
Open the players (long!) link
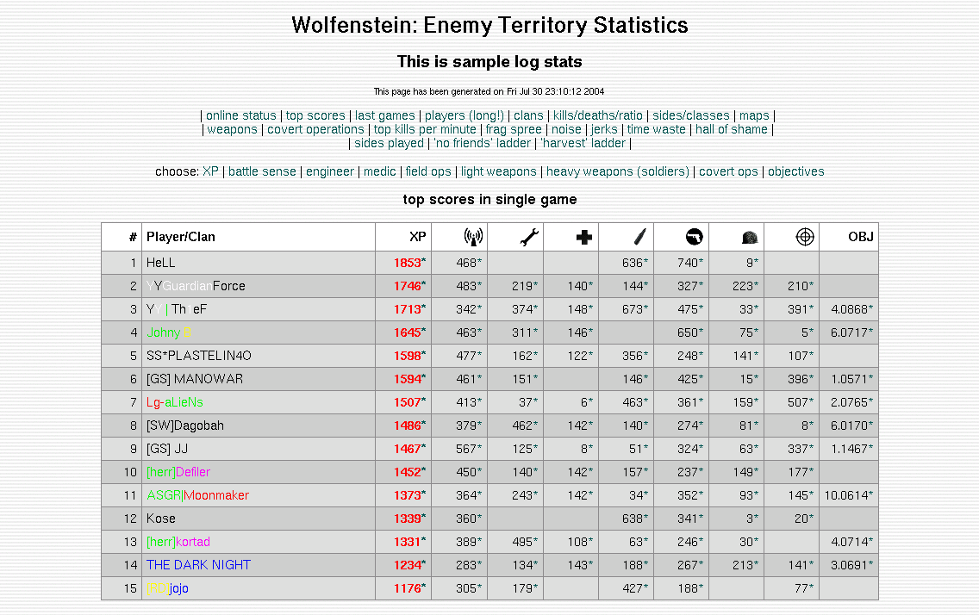click(x=465, y=115)
